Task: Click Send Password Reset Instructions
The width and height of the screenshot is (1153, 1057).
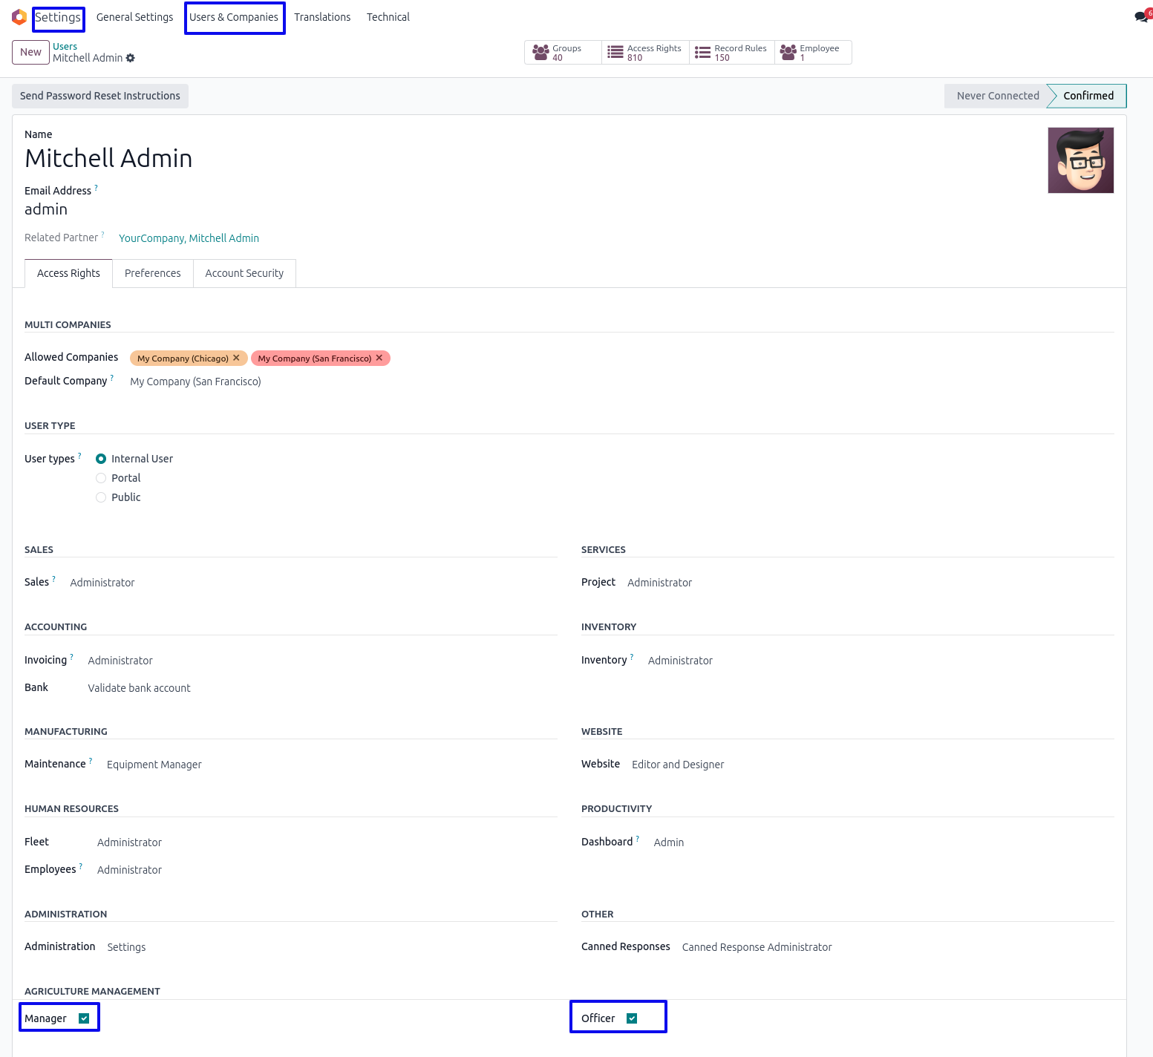Action: [100, 96]
